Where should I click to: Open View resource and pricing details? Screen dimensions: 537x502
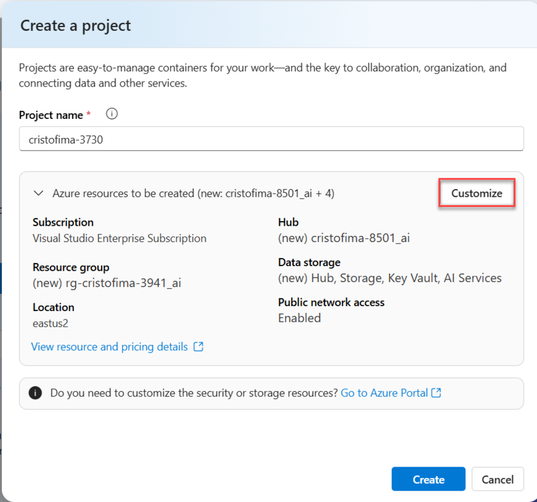coord(111,346)
